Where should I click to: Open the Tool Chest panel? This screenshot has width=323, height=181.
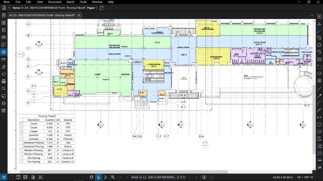(x=4, y=37)
